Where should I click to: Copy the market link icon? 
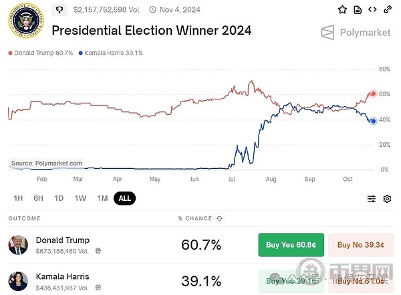click(x=387, y=9)
